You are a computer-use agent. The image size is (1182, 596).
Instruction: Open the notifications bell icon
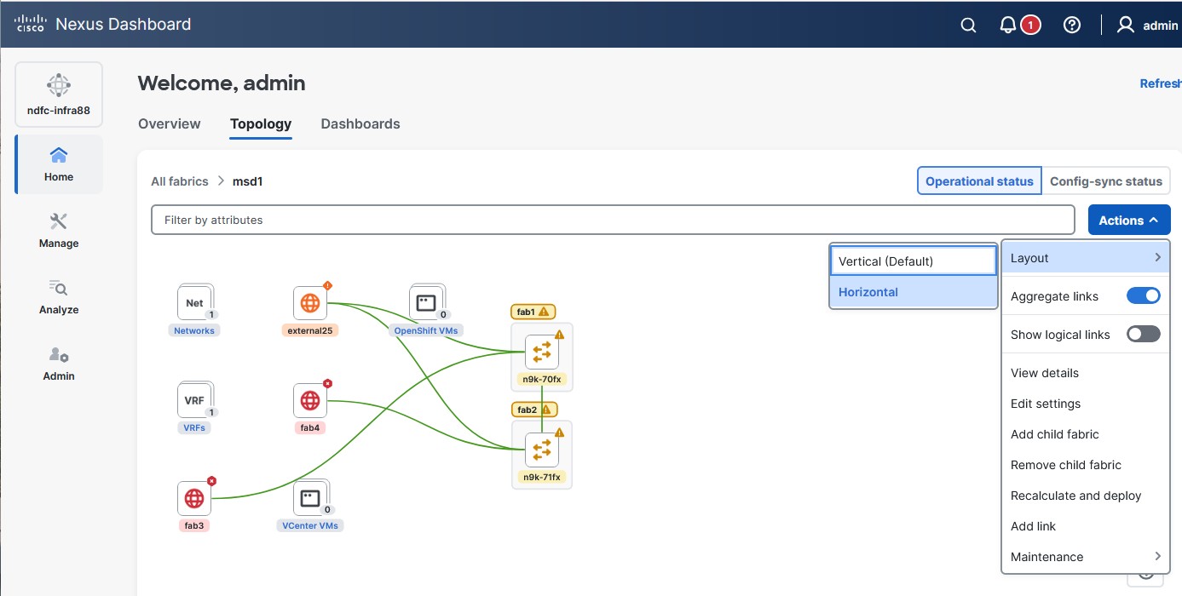[1008, 26]
